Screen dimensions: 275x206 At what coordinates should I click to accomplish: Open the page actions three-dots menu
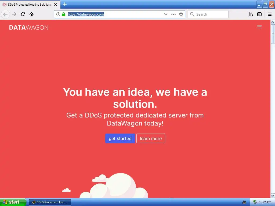coord(173,14)
